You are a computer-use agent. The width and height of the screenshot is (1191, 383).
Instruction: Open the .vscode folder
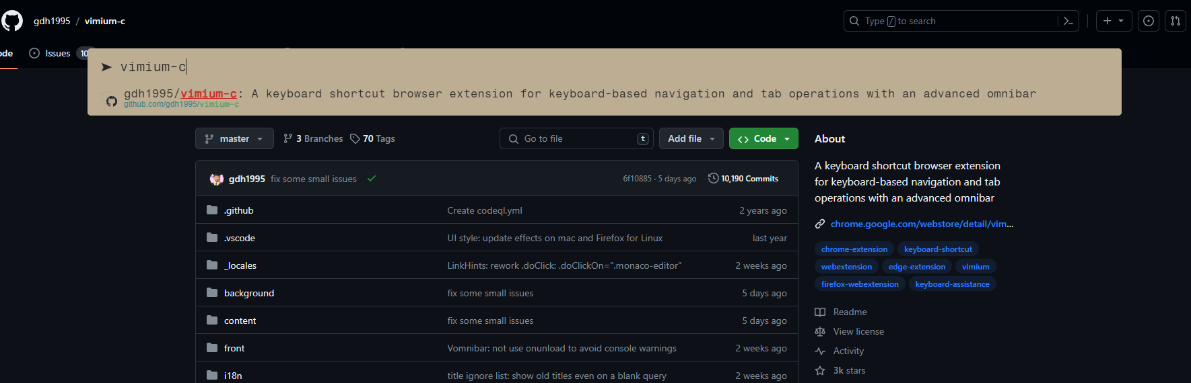[x=240, y=238]
